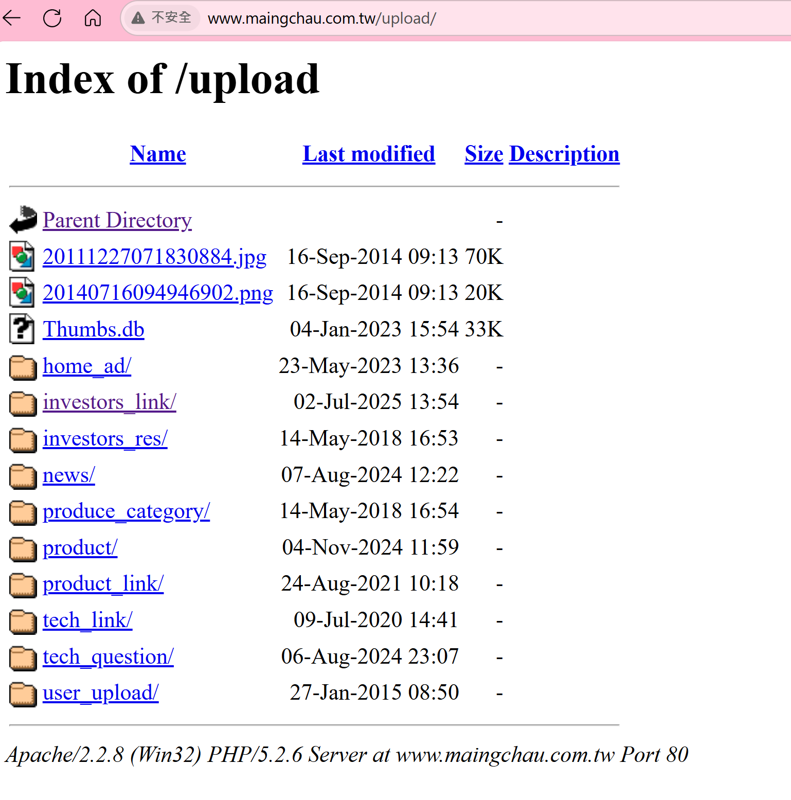Screen dimensions: 791x800
Task: Click the folder icon beside tech_link/
Action: tap(23, 621)
